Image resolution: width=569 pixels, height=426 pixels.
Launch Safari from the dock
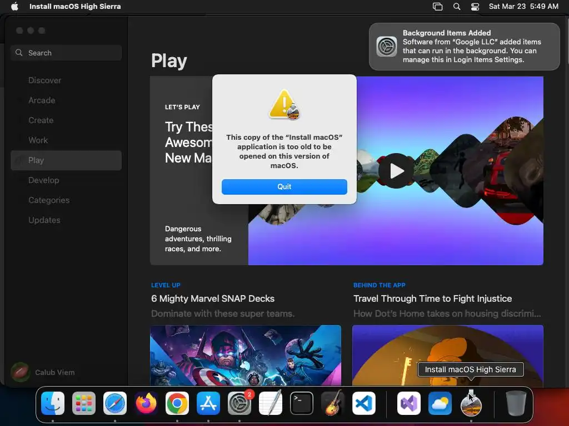pos(115,403)
